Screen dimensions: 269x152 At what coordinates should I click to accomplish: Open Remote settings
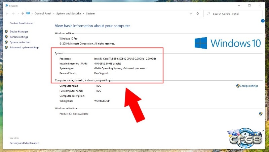click(x=19, y=37)
